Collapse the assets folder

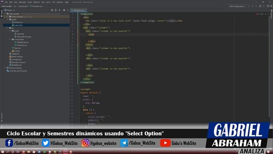[x=10, y=31]
